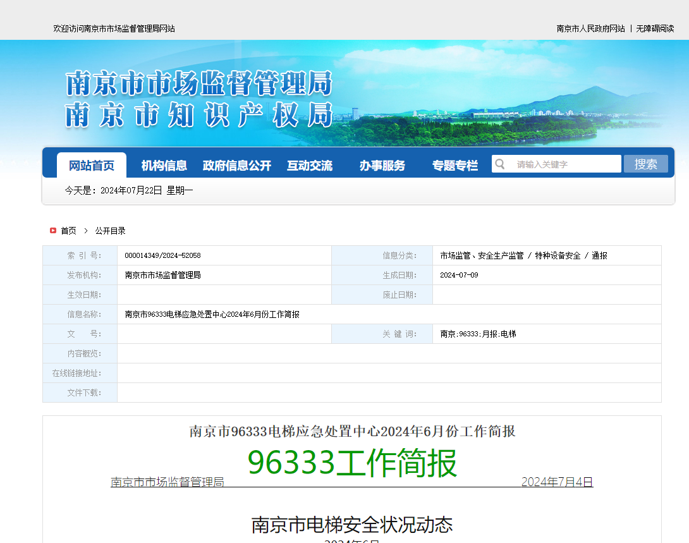The image size is (689, 543).
Task: Select the keyword 电梯 in the table
Action: [x=509, y=334]
